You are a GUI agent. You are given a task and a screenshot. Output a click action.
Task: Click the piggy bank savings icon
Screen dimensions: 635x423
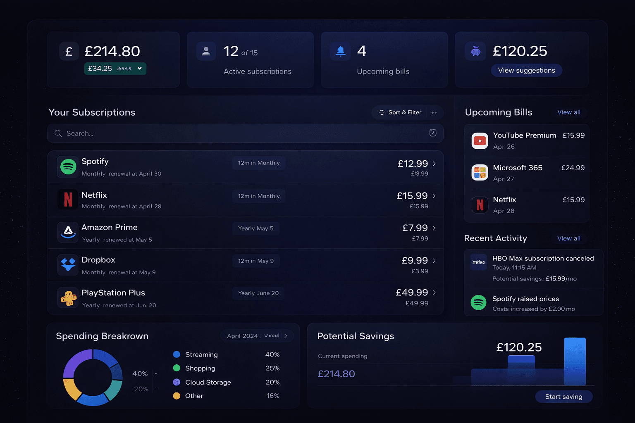pos(475,51)
